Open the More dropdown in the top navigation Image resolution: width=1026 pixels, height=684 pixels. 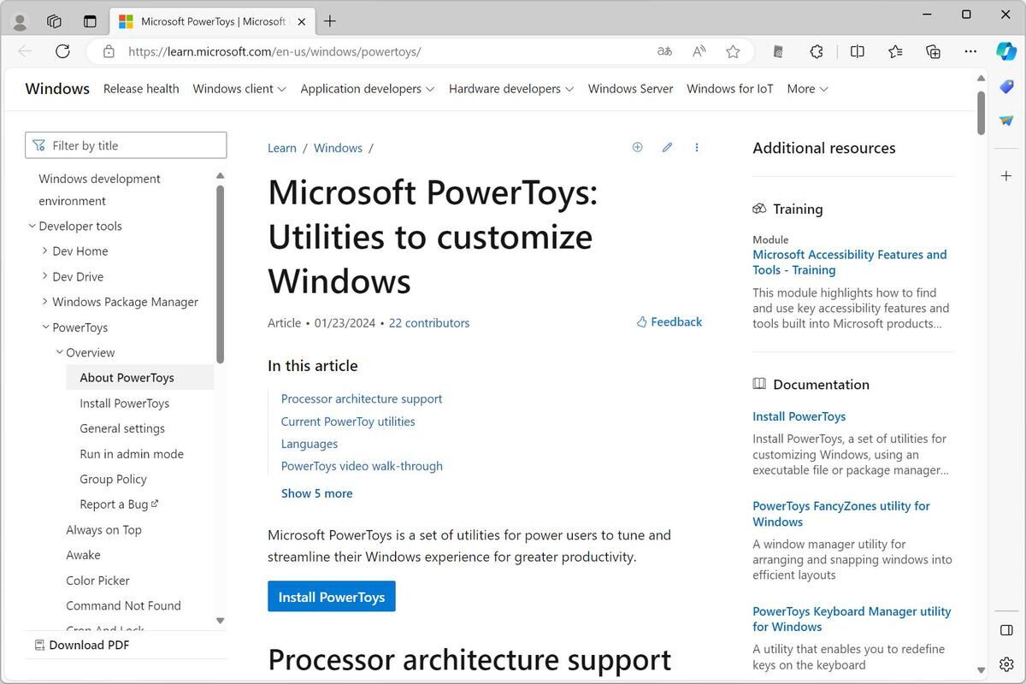[x=808, y=89]
